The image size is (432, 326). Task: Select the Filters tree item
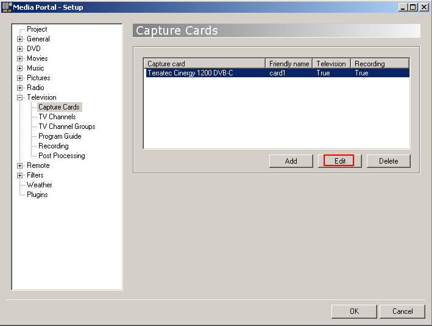[x=35, y=175]
